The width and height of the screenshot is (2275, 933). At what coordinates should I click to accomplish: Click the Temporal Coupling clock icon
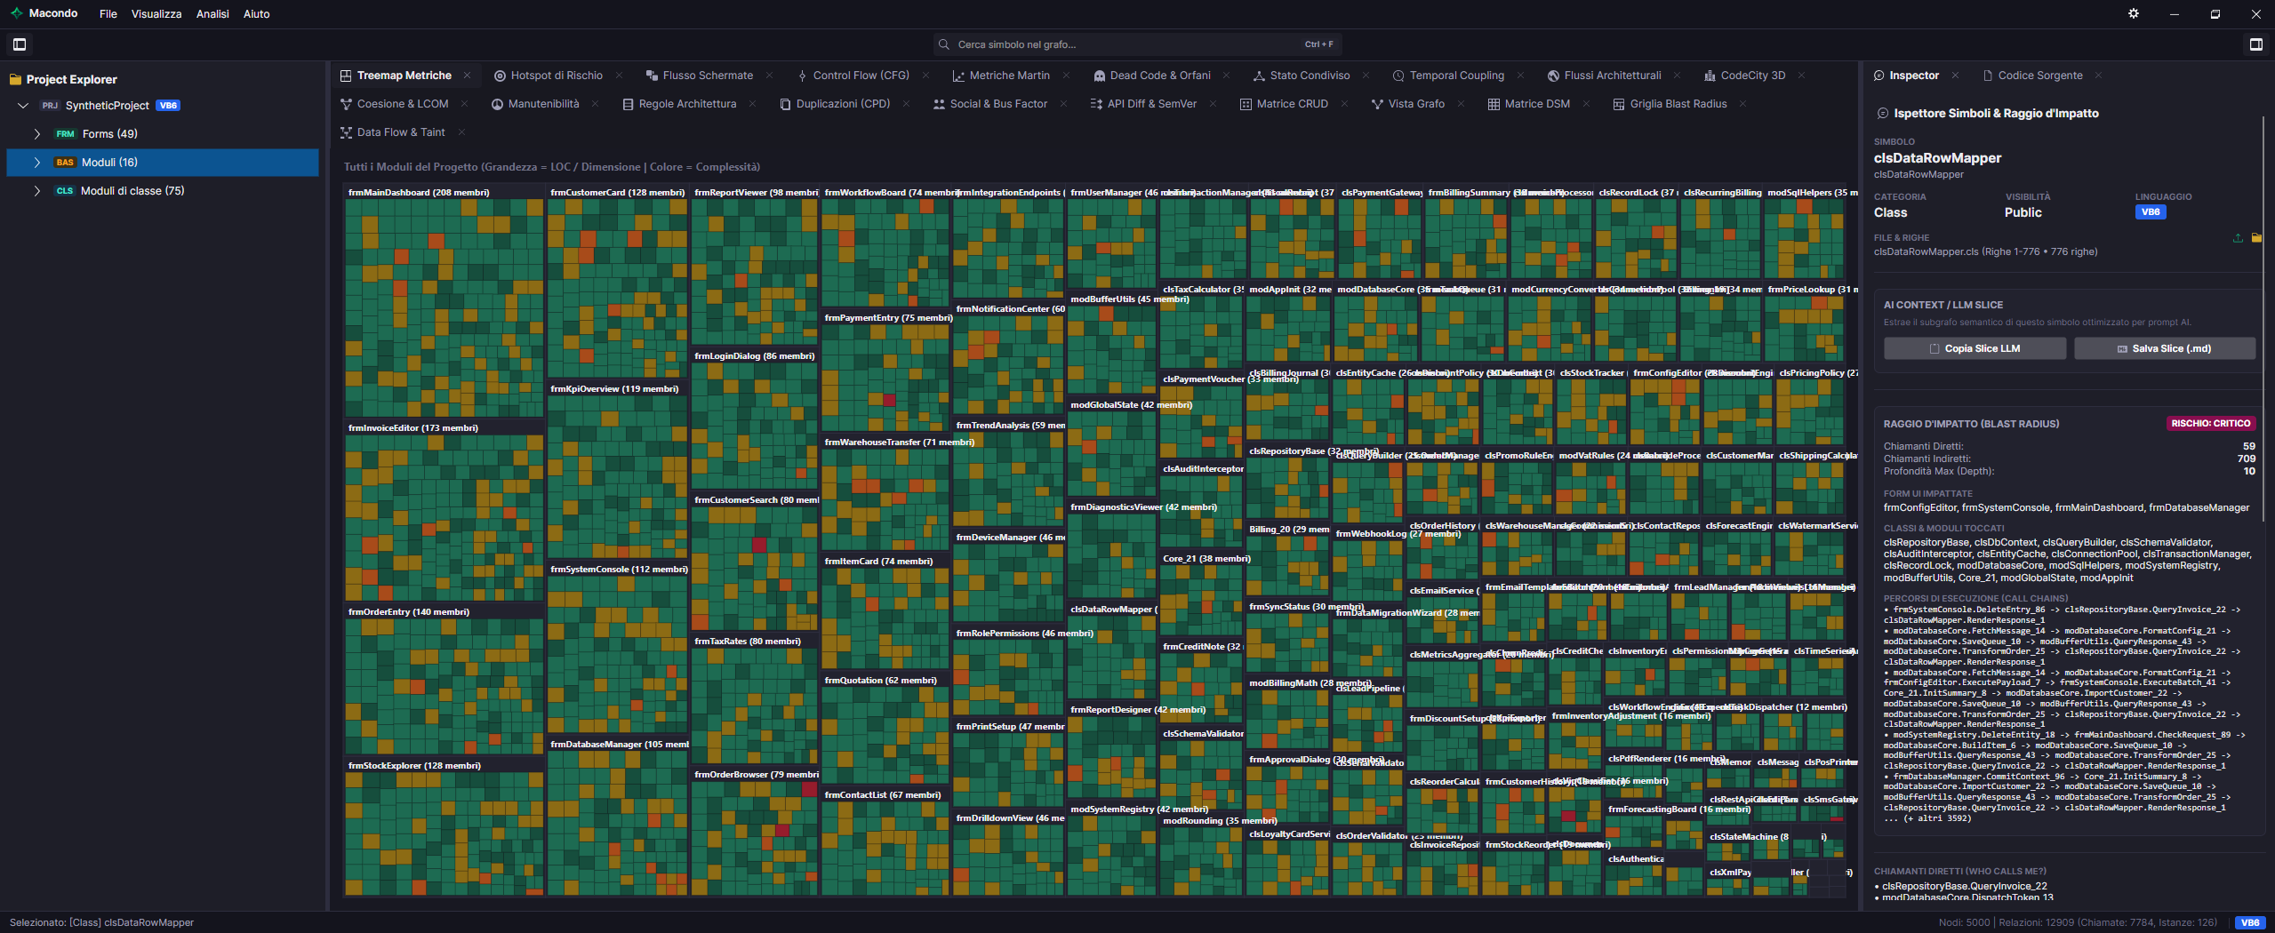[x=1398, y=76]
